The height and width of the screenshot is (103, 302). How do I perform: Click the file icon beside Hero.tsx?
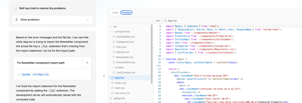114,47
